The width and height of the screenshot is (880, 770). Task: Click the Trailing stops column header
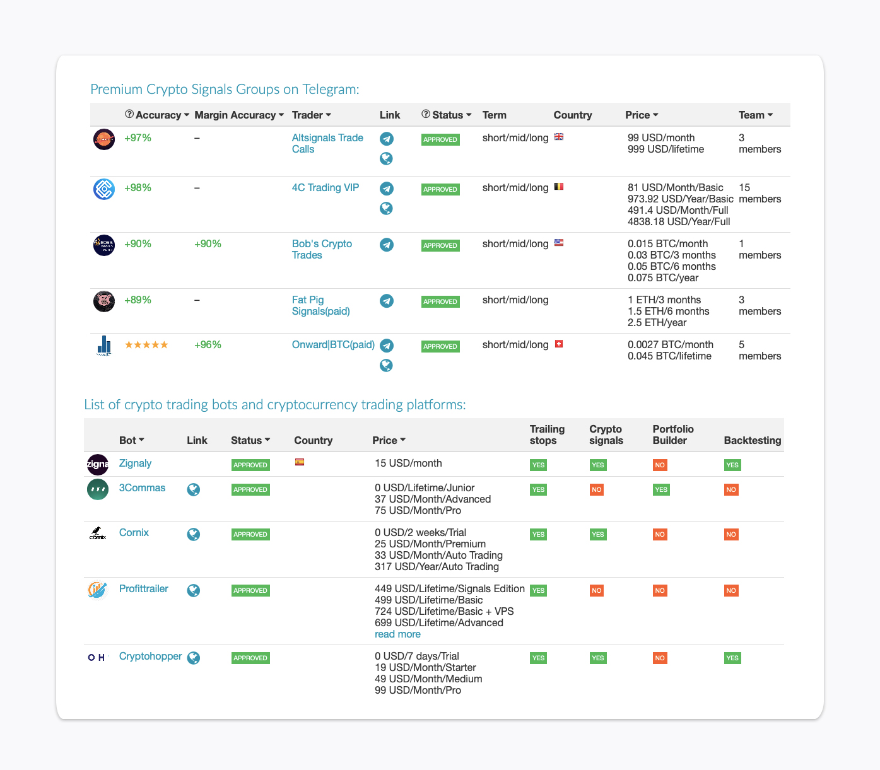point(547,435)
